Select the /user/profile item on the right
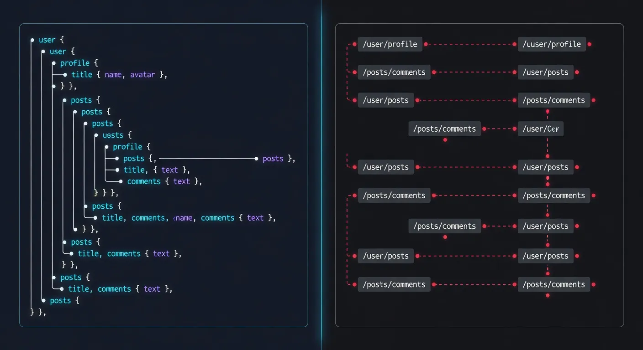Viewport: 643px width, 350px height. pyautogui.click(x=390, y=44)
